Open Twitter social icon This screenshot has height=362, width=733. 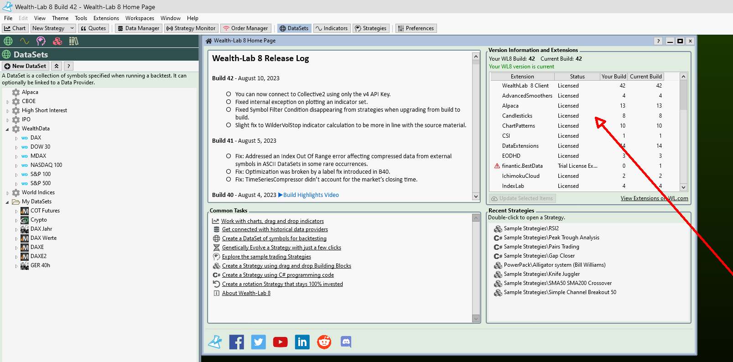point(258,342)
